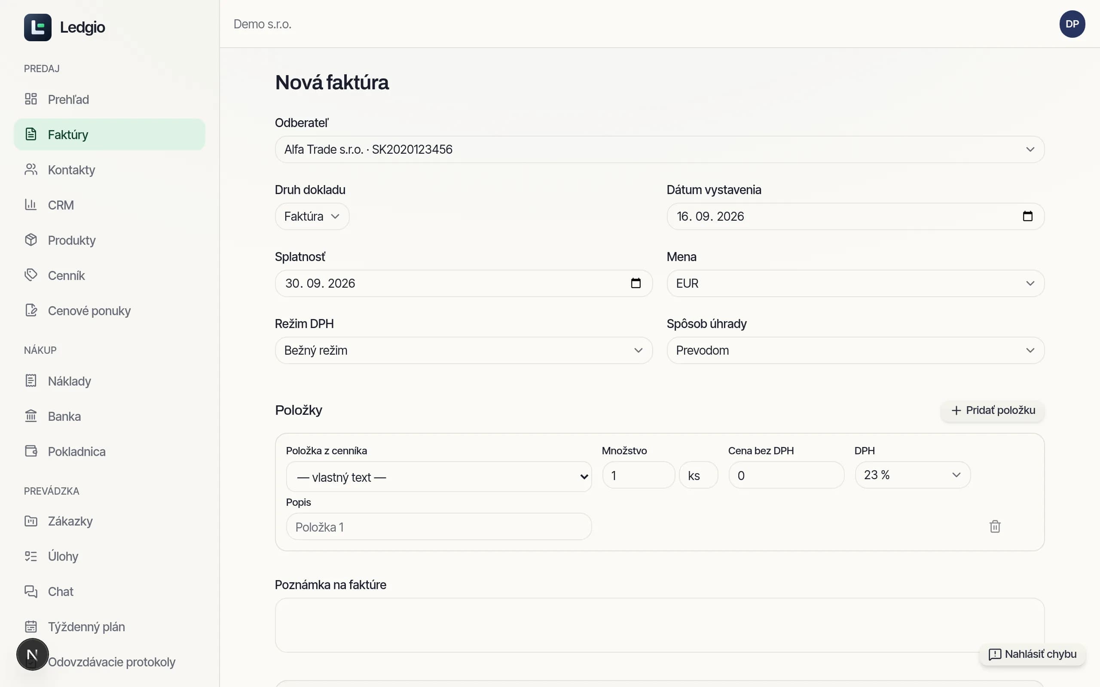Click the CRM chart icon
The image size is (1100, 687).
click(x=31, y=205)
